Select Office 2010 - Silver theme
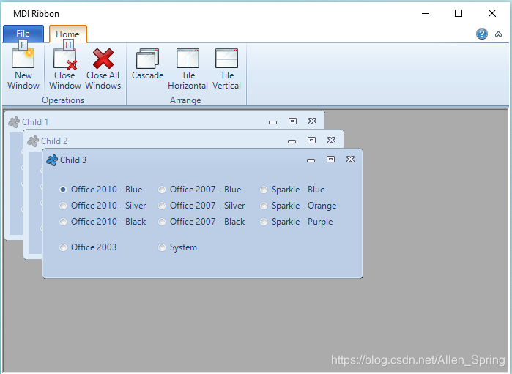Screen dimensions: 512x374 [x=103, y=206]
